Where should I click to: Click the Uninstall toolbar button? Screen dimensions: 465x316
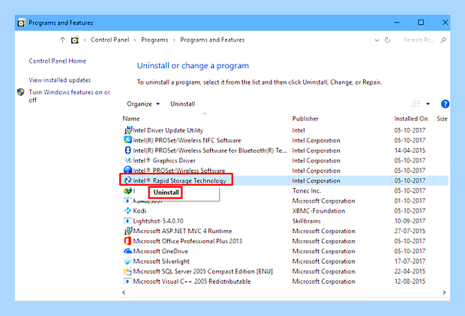(183, 104)
